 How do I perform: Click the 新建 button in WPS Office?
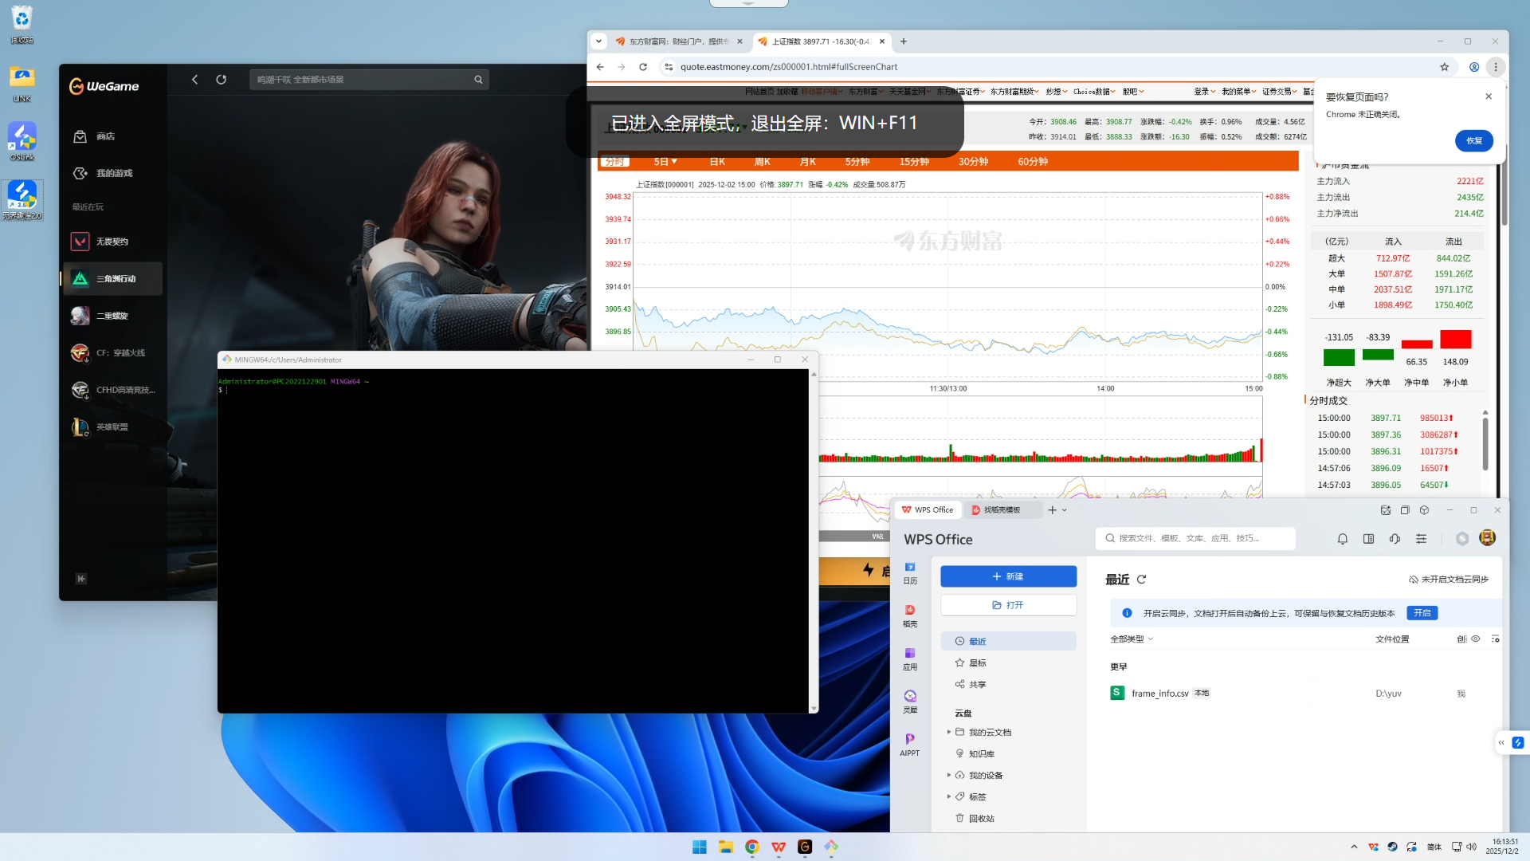click(x=1008, y=576)
